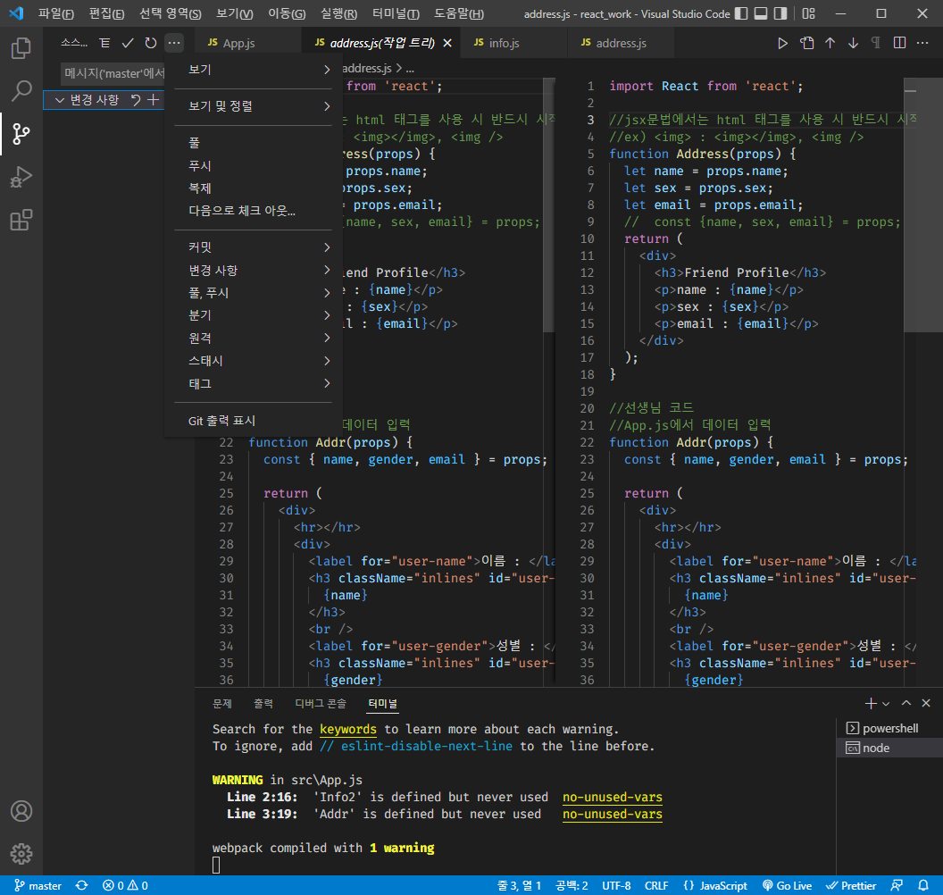Click the split editor icon
Screen dimensions: 943x895
pyautogui.click(x=899, y=43)
